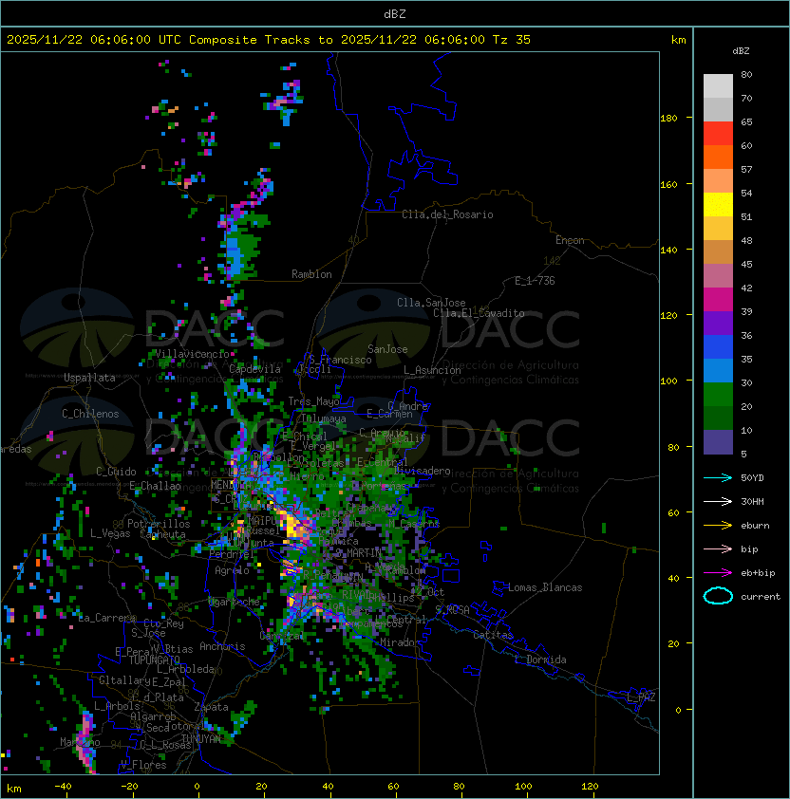Click the 'V_Flores' map label
The image size is (790, 799).
143,764
